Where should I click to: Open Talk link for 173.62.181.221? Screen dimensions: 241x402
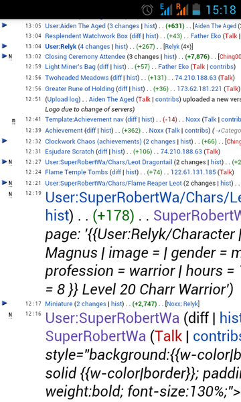[x=232, y=88]
